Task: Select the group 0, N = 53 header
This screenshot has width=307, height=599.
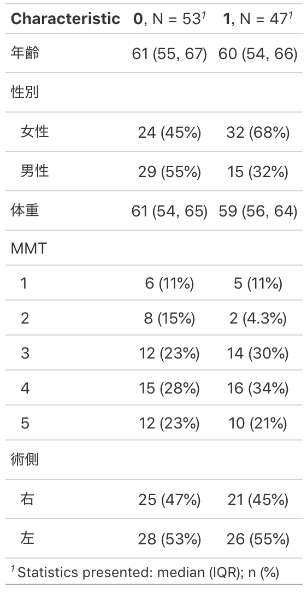Action: click(x=169, y=19)
